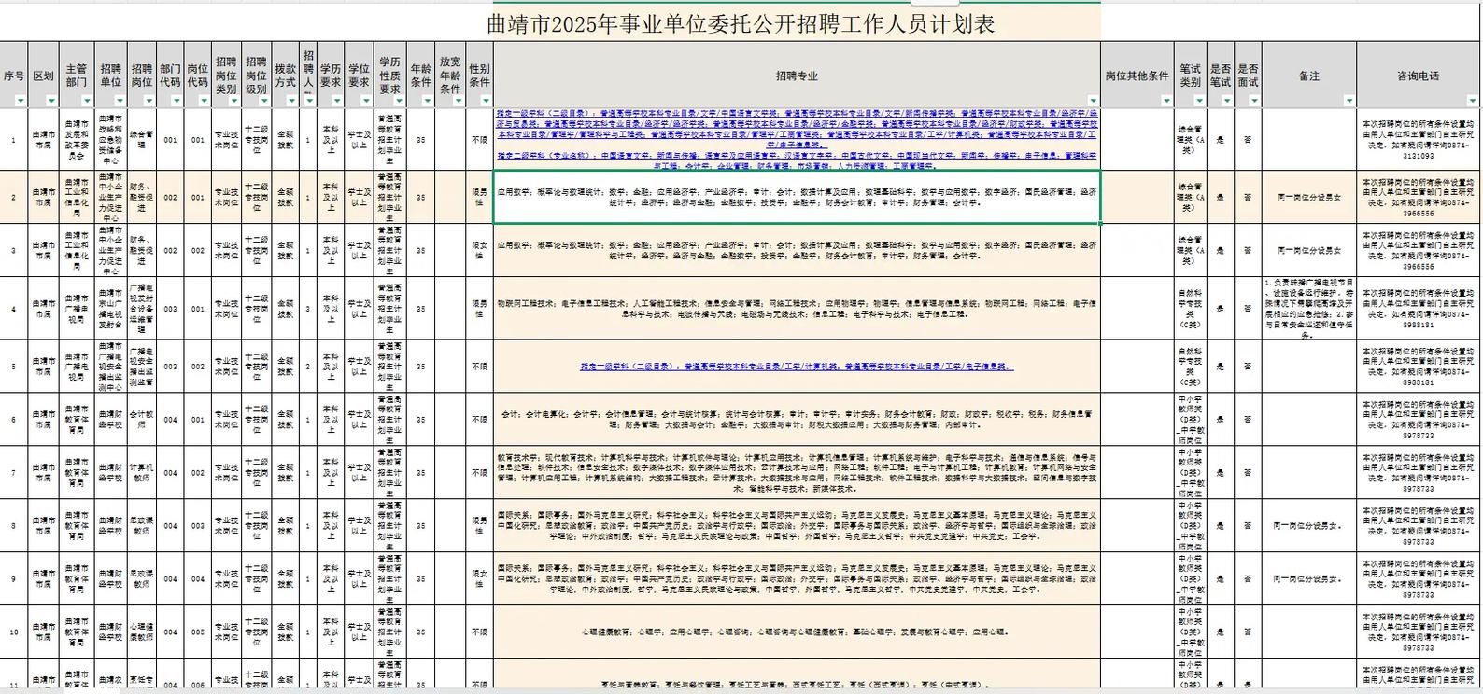Open the 学位要求 column filter dropdown
1483x694 pixels.
pyautogui.click(x=368, y=101)
